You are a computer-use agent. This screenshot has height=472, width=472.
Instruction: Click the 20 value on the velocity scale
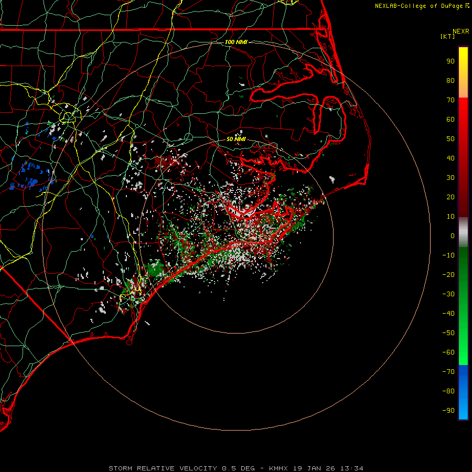pyautogui.click(x=450, y=197)
